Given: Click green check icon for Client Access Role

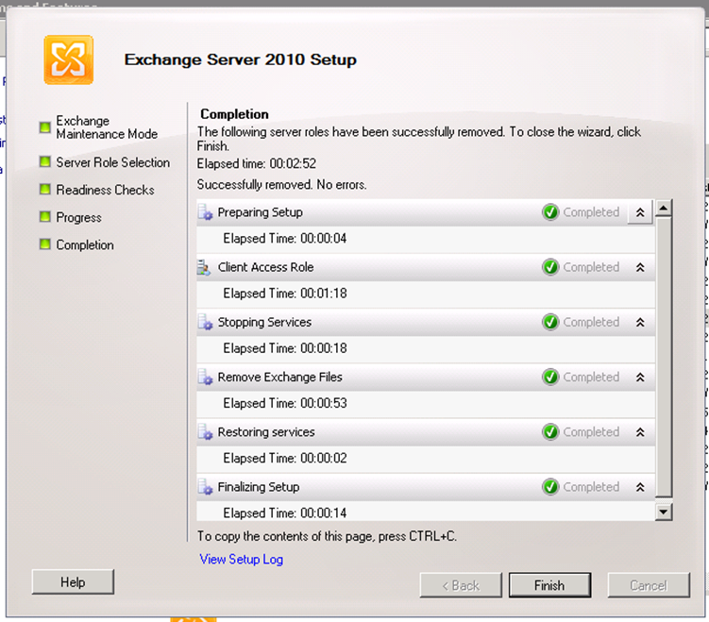Looking at the screenshot, I should 550,267.
